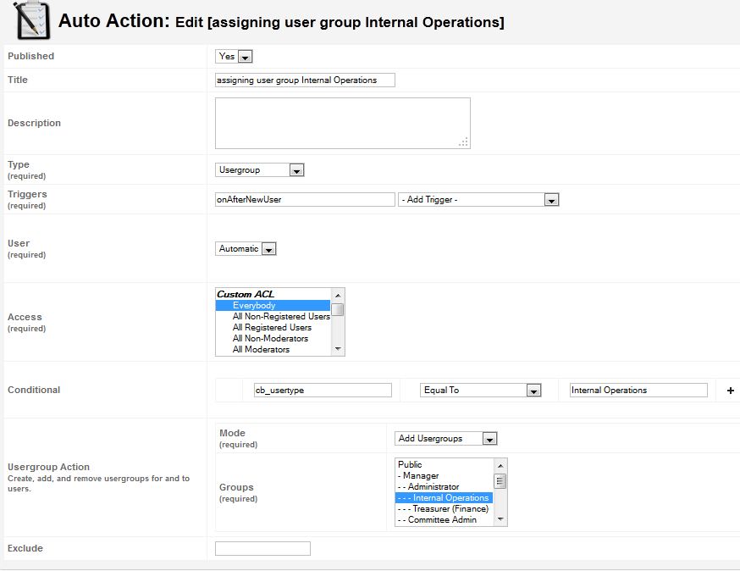Click the Description textarea resize grip

coord(464,142)
